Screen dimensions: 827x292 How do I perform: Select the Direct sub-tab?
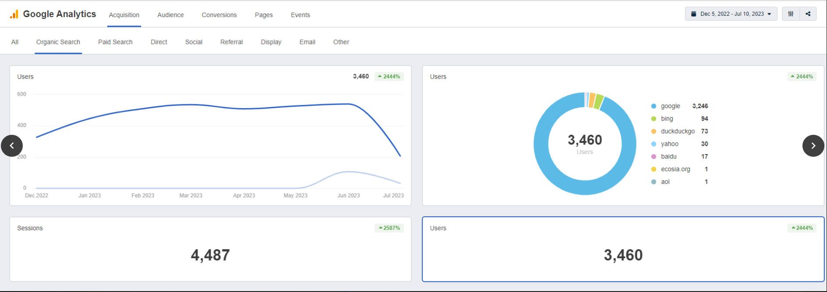tap(159, 42)
